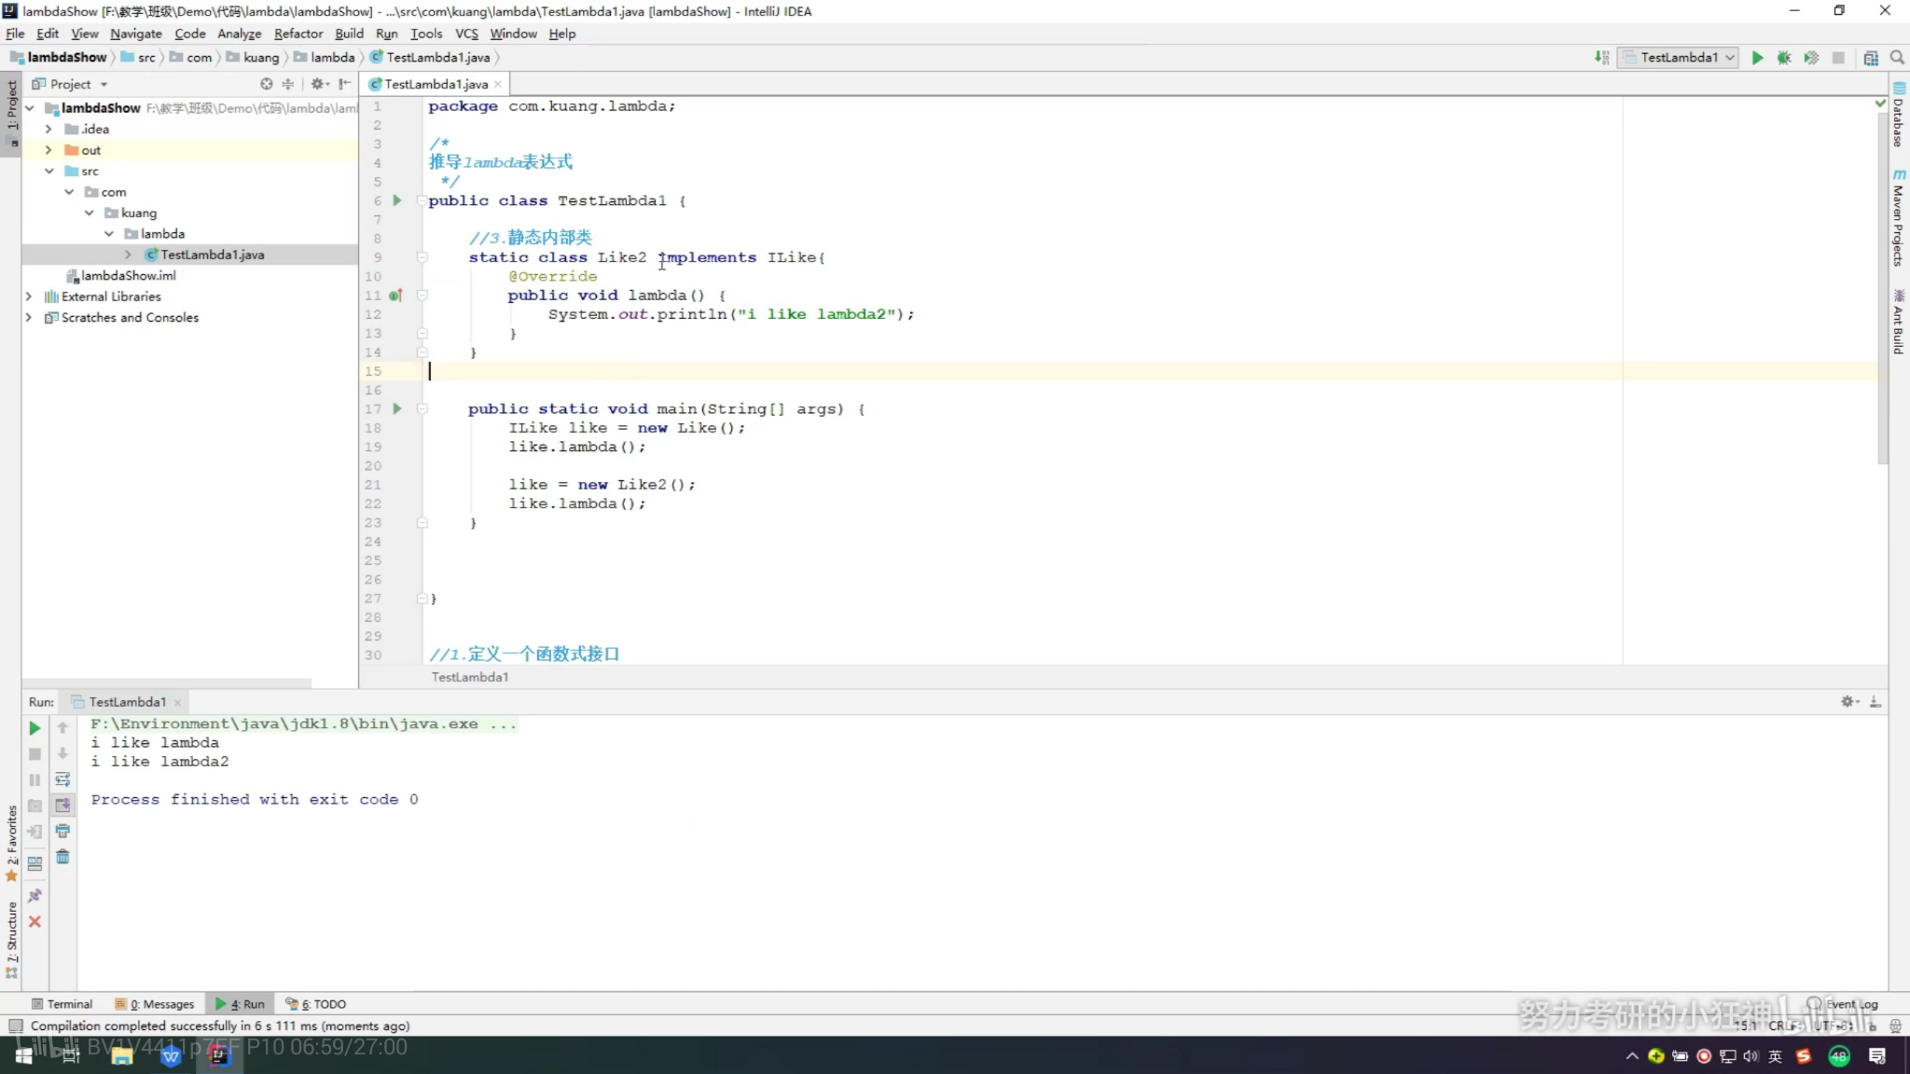Screen dimensions: 1910x1074
Task: Fold class Like2 at line 9
Action: tap(422, 257)
